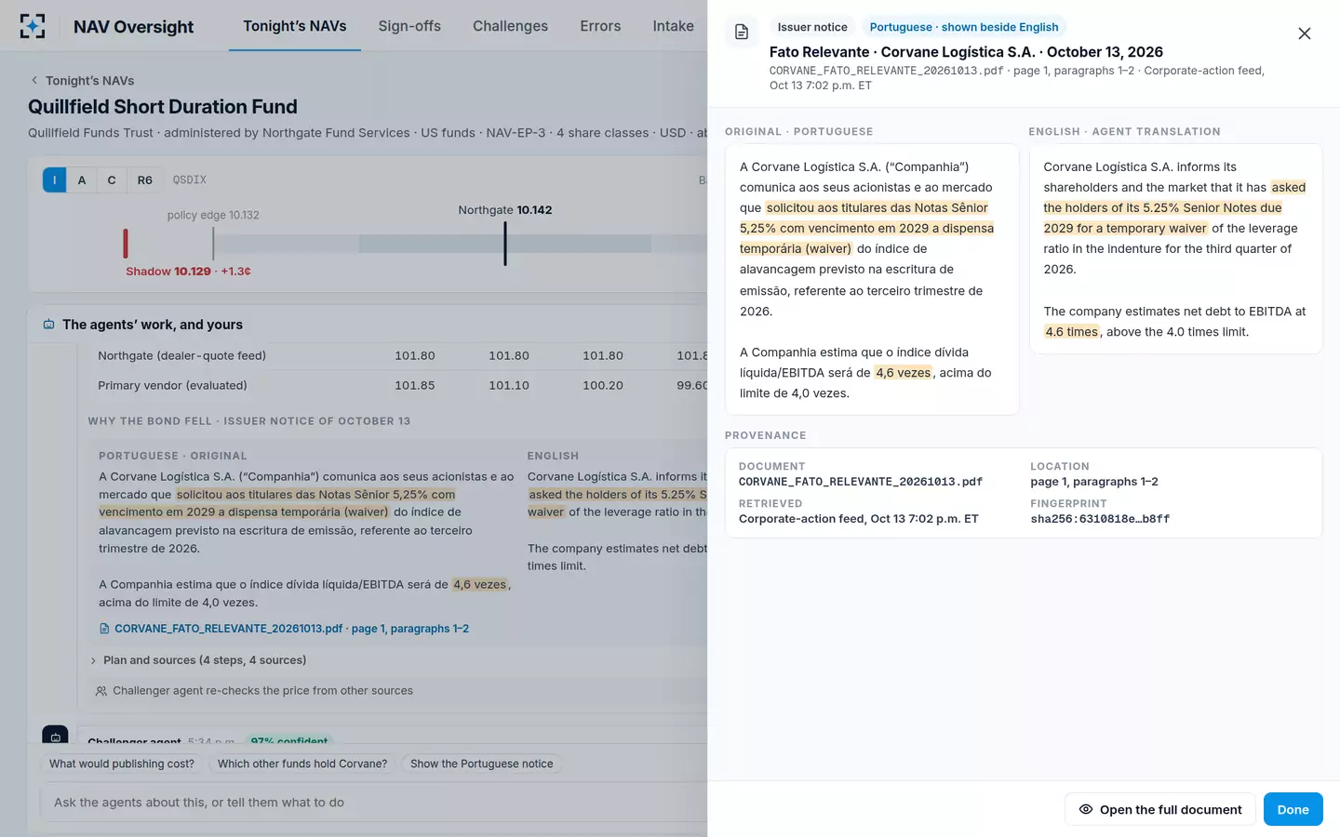This screenshot has width=1340, height=837.
Task: Open the Errors tab
Action: tap(600, 26)
